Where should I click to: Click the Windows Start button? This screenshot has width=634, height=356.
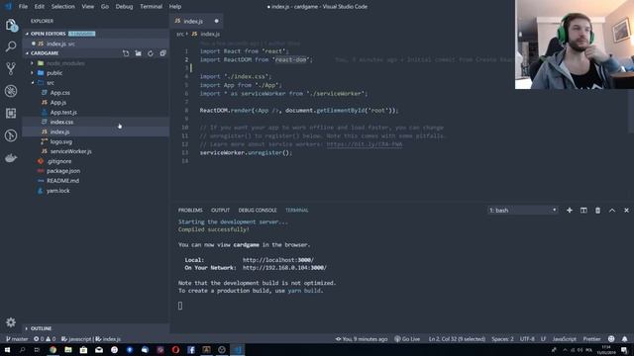pos(7,350)
